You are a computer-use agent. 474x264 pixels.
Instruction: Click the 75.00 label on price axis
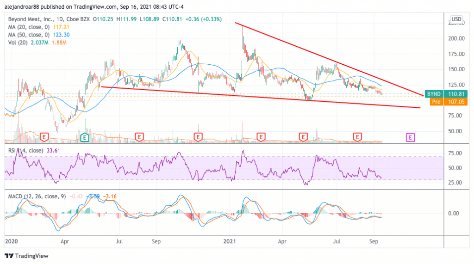click(x=455, y=116)
